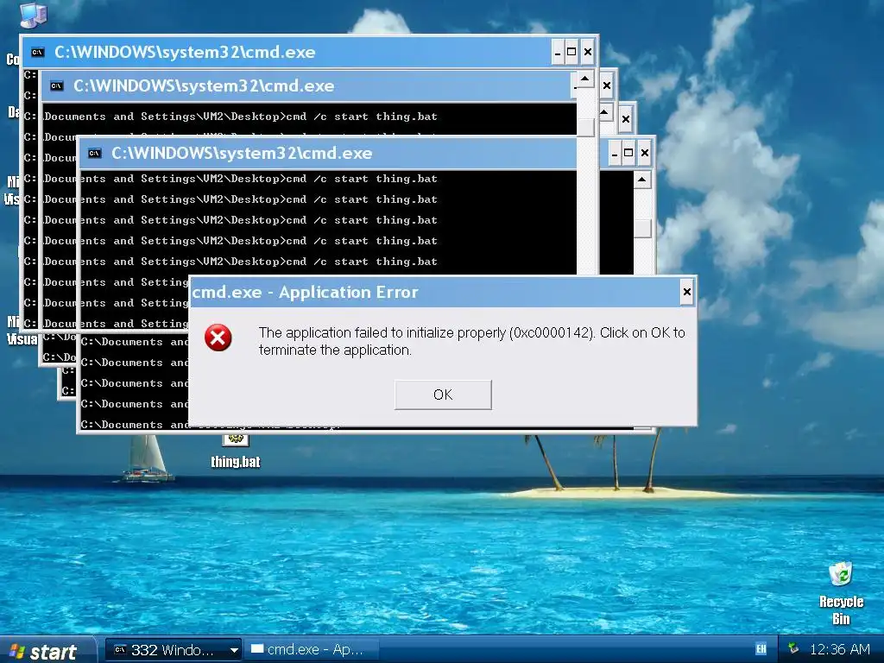This screenshot has height=663, width=884.
Task: Click scroll-up arrow of frontmost cmd window
Action: tap(642, 180)
